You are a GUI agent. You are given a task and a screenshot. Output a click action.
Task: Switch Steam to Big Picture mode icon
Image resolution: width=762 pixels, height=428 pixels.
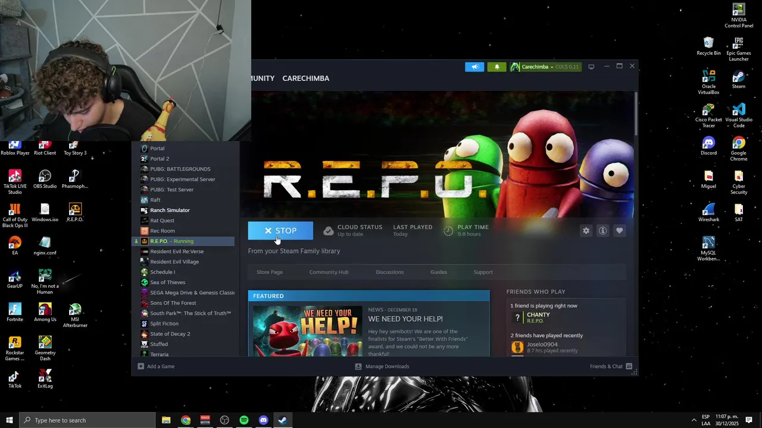pyautogui.click(x=591, y=67)
